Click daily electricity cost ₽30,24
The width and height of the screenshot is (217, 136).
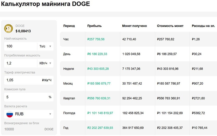tap(197, 54)
